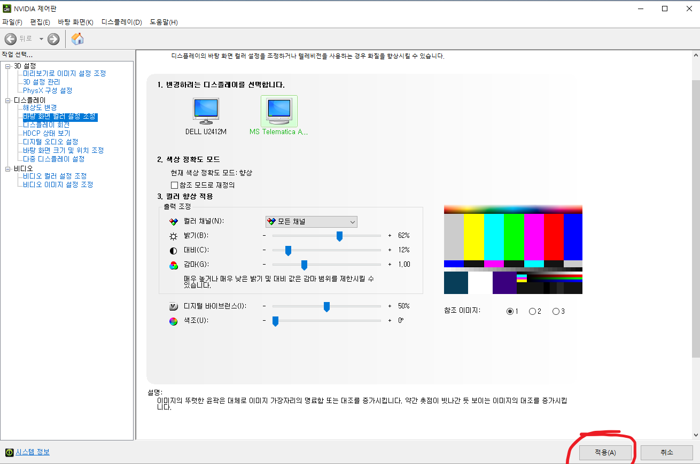Click the brightness sun icon beside 밝기(B)
The image size is (700, 464).
173,236
